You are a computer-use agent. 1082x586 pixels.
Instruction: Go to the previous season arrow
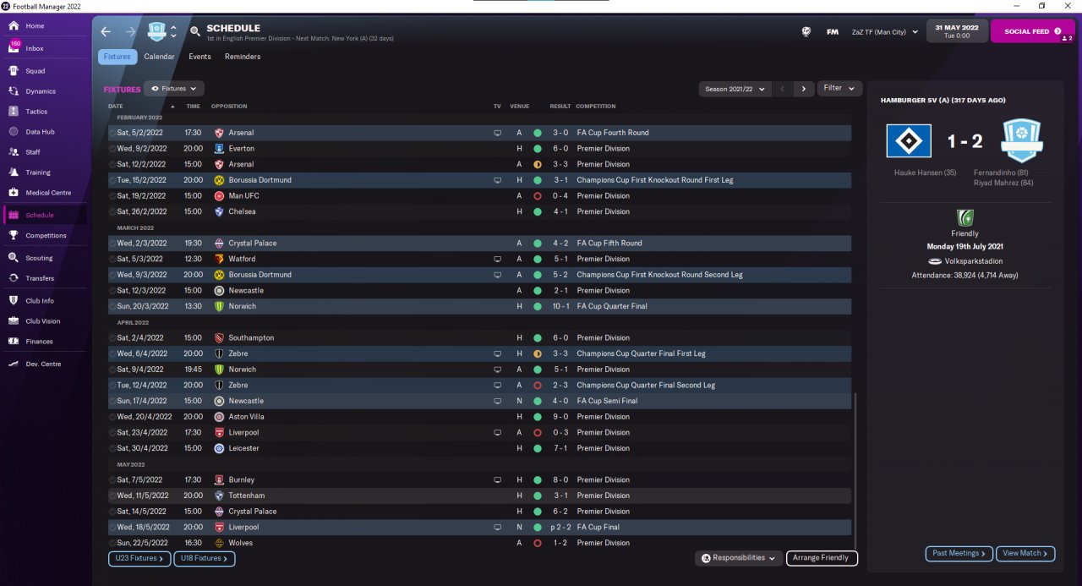point(783,89)
